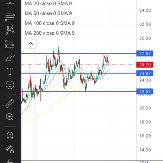Click the 26.20 current price label
The image size is (163, 163).
click(x=145, y=65)
